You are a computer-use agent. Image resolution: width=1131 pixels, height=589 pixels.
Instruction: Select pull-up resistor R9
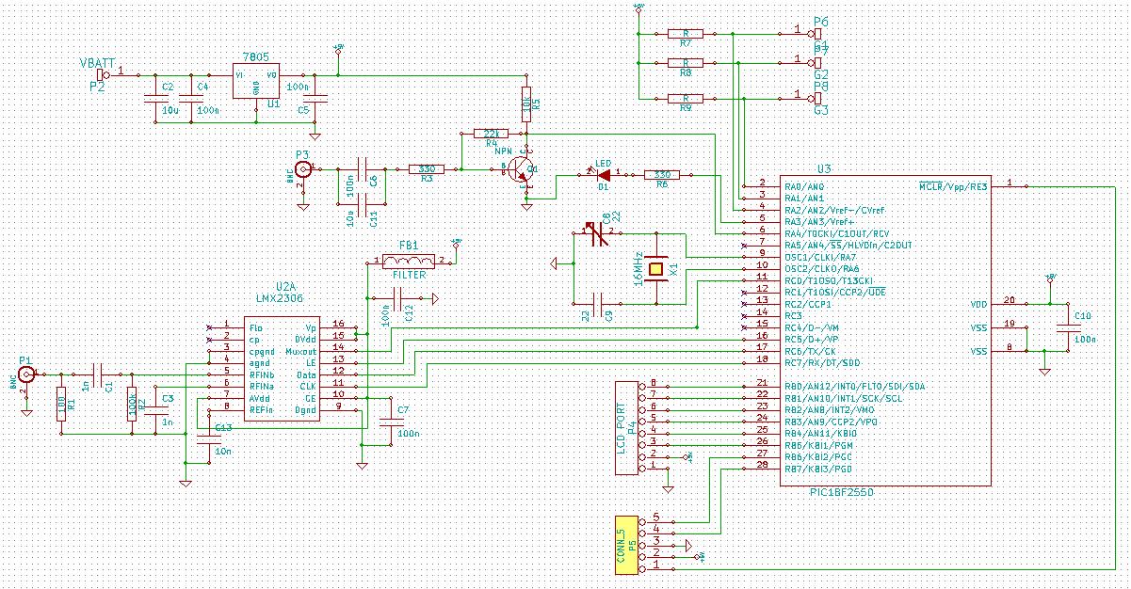click(x=686, y=97)
